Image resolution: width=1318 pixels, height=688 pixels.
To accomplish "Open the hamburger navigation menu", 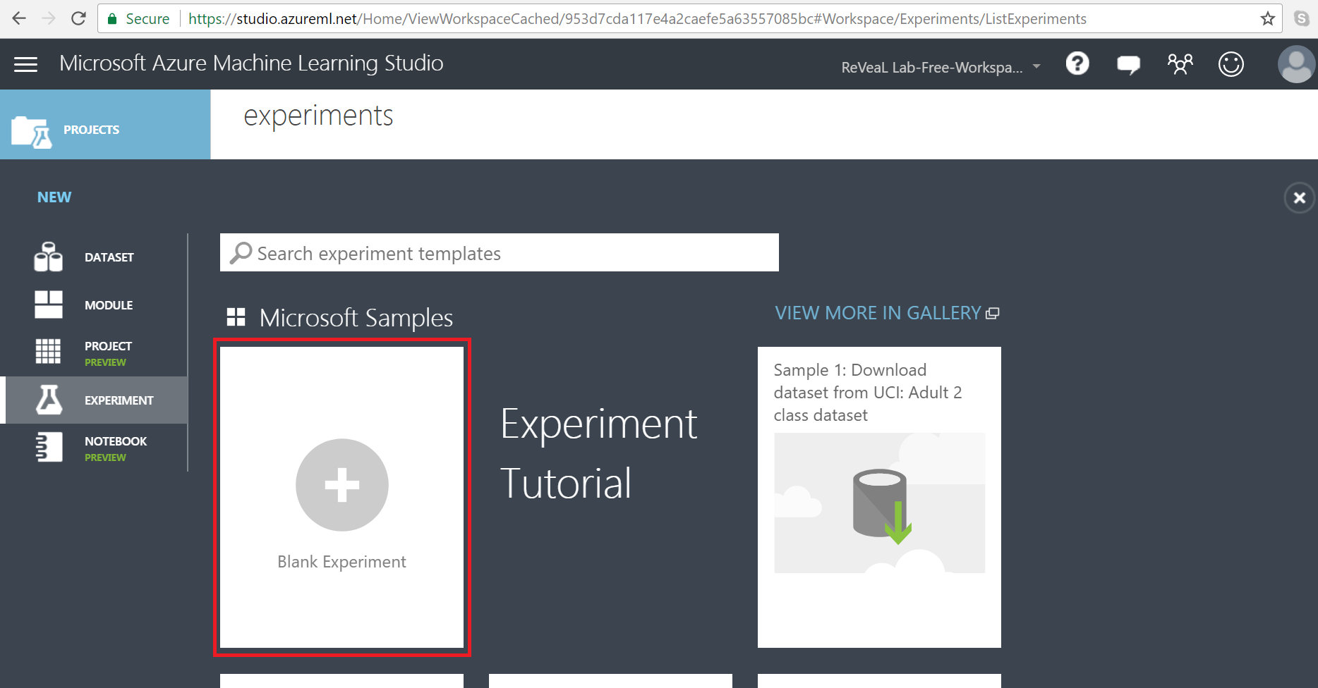I will pyautogui.click(x=26, y=65).
